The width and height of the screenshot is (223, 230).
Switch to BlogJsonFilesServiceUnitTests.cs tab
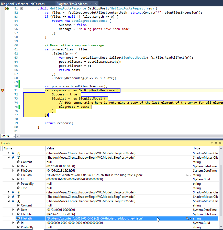[x=23, y=4]
